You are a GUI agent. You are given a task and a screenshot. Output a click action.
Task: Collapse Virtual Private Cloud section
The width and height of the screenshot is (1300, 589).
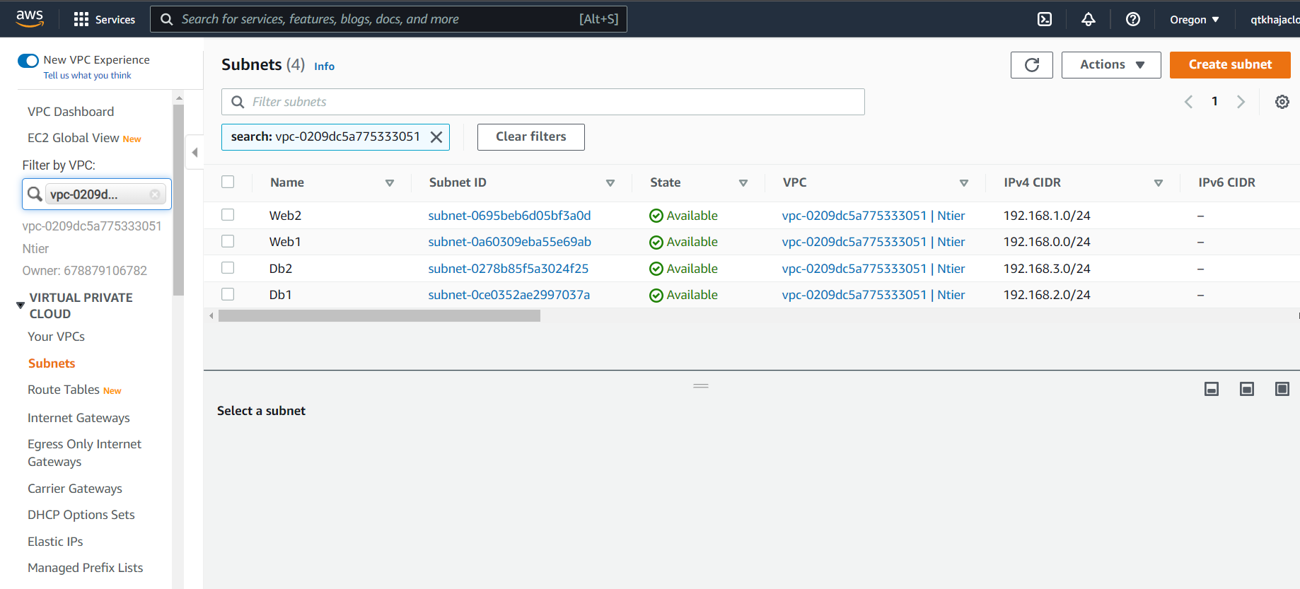pyautogui.click(x=21, y=305)
